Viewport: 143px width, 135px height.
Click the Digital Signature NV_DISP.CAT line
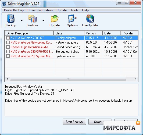[40, 90]
